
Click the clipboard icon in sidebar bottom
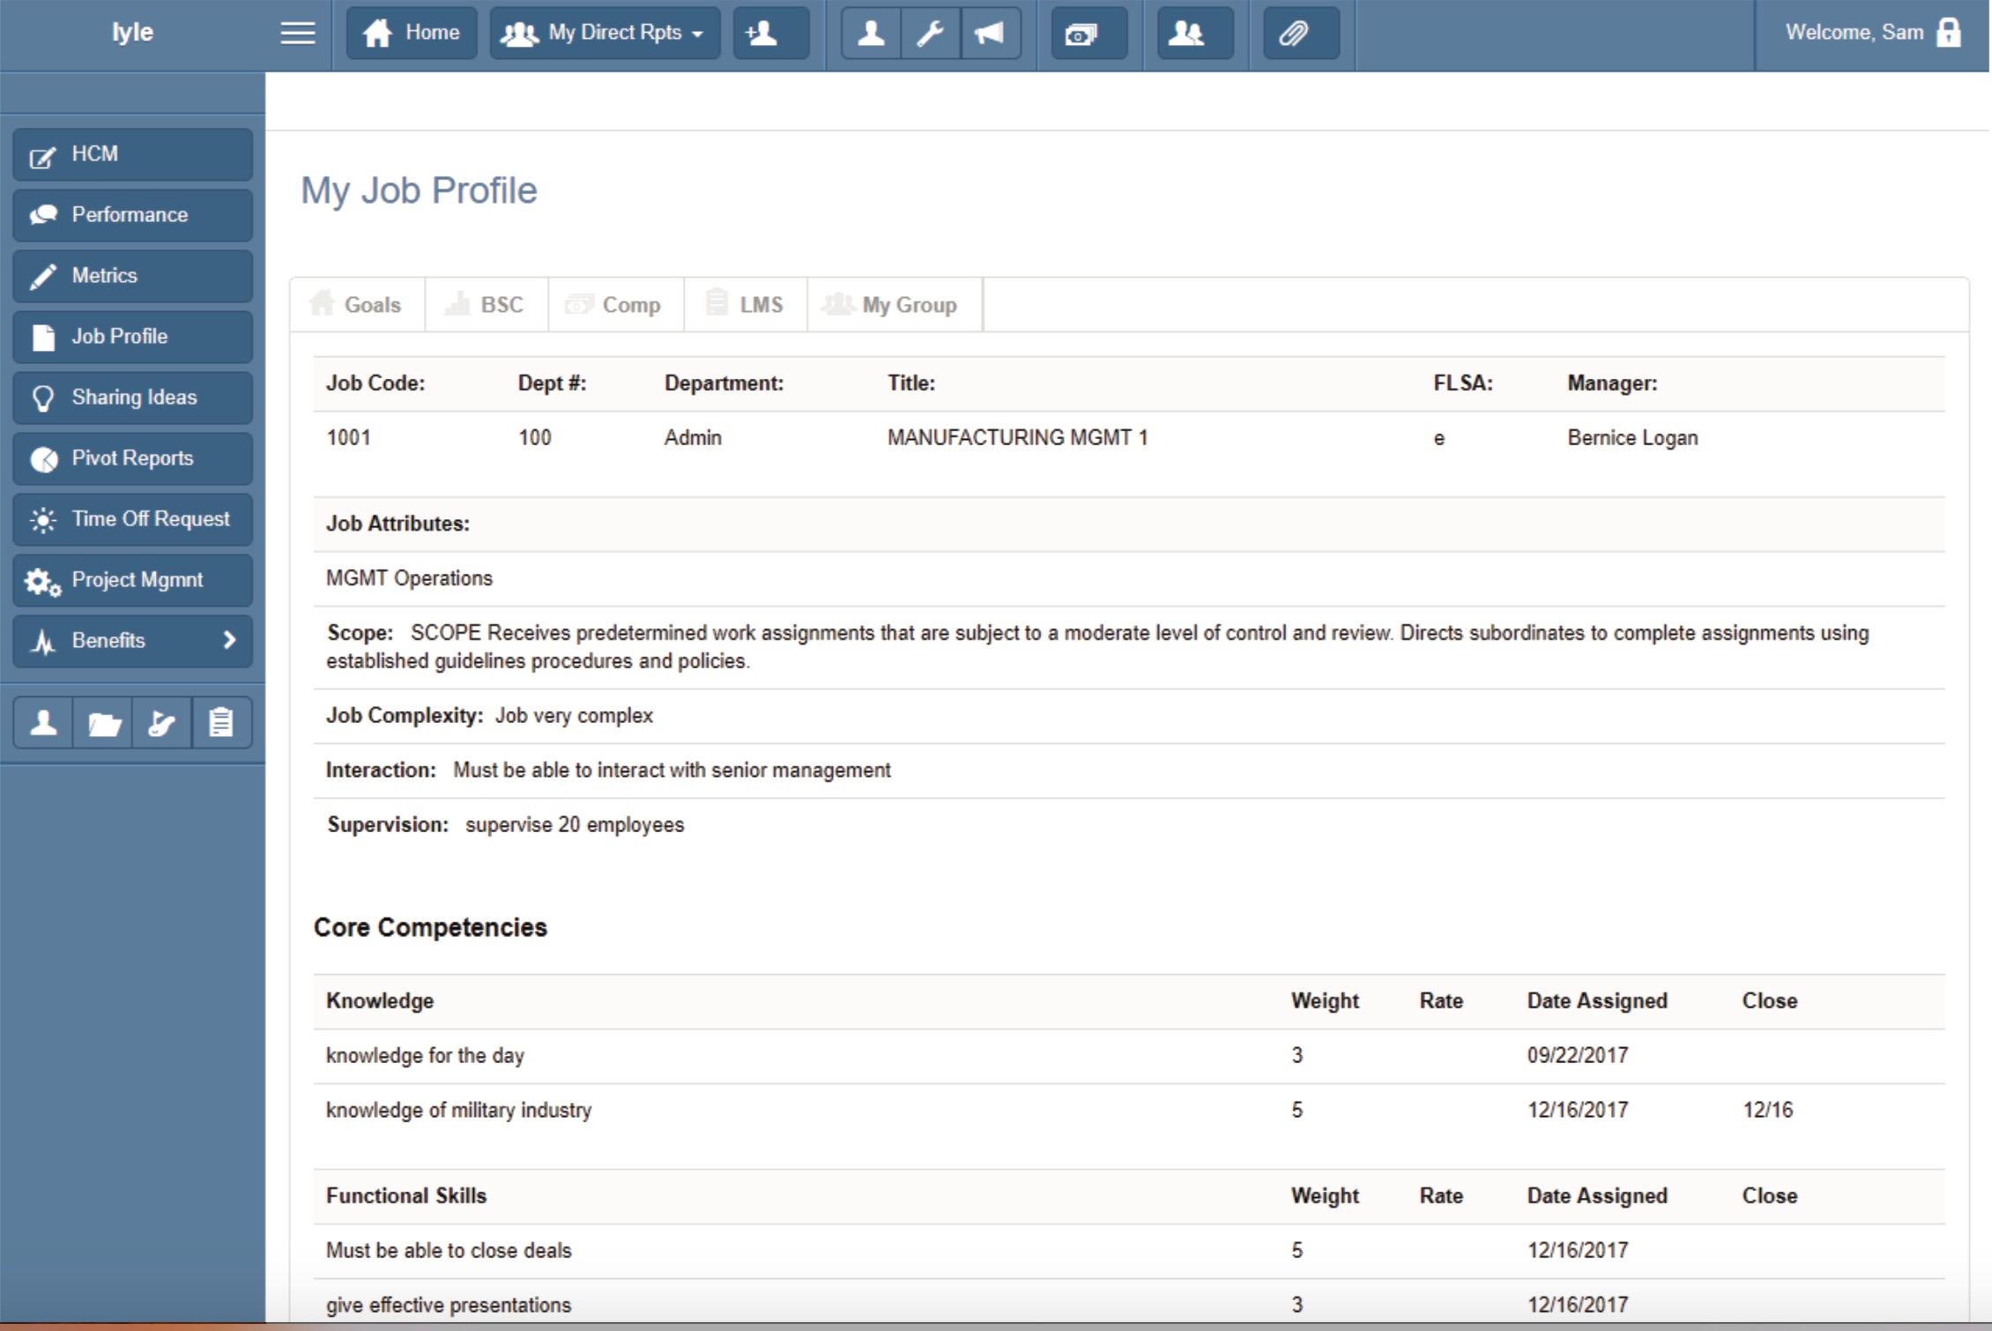220,724
